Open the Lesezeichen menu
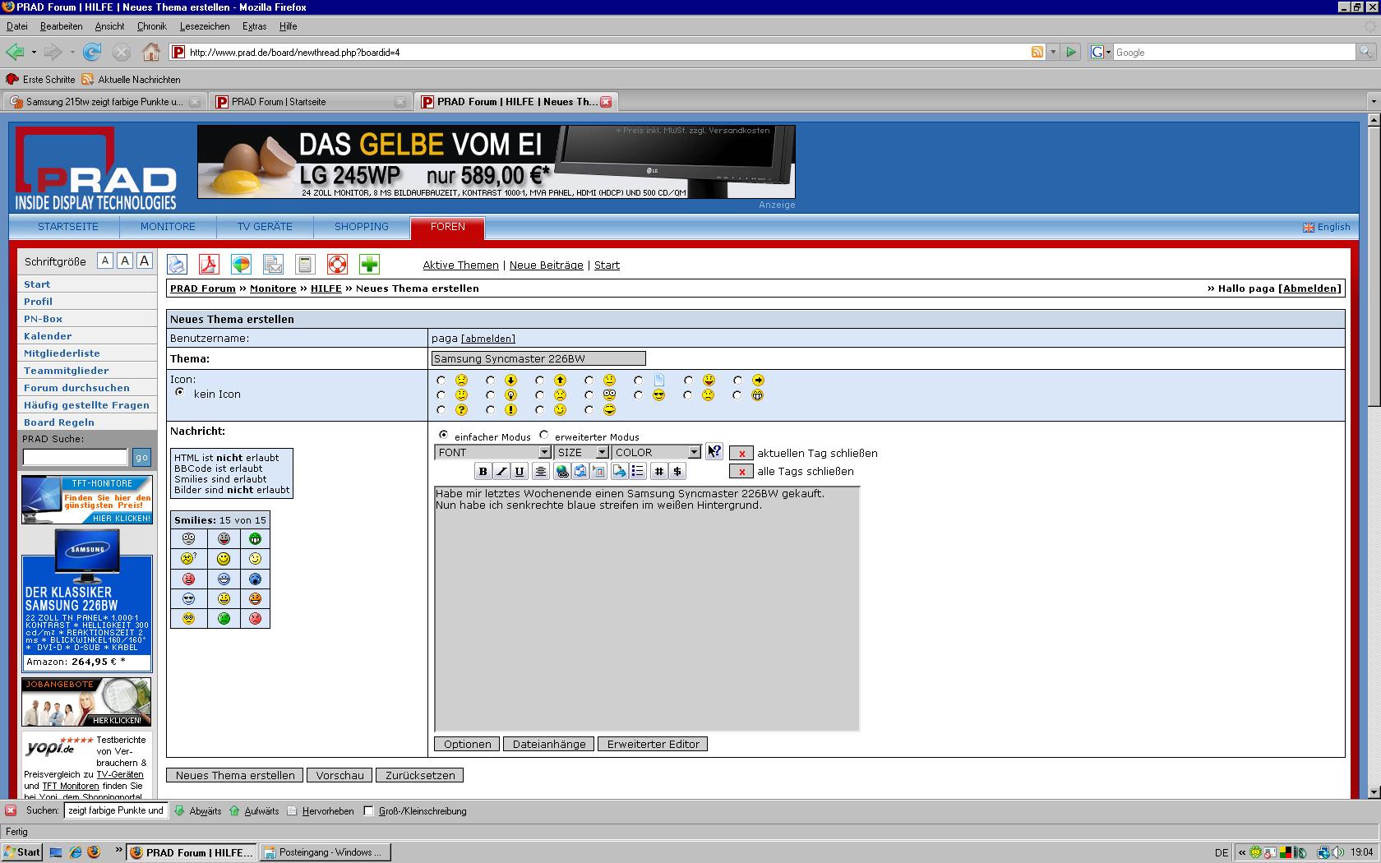 (205, 26)
